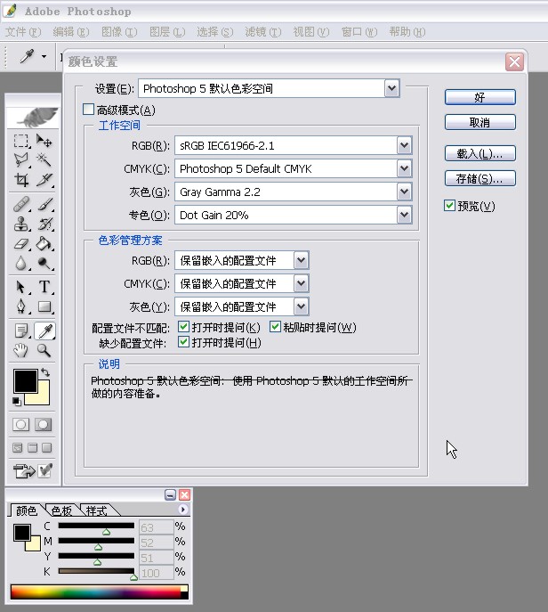
Task: Click the Y value input field
Action: (156, 558)
